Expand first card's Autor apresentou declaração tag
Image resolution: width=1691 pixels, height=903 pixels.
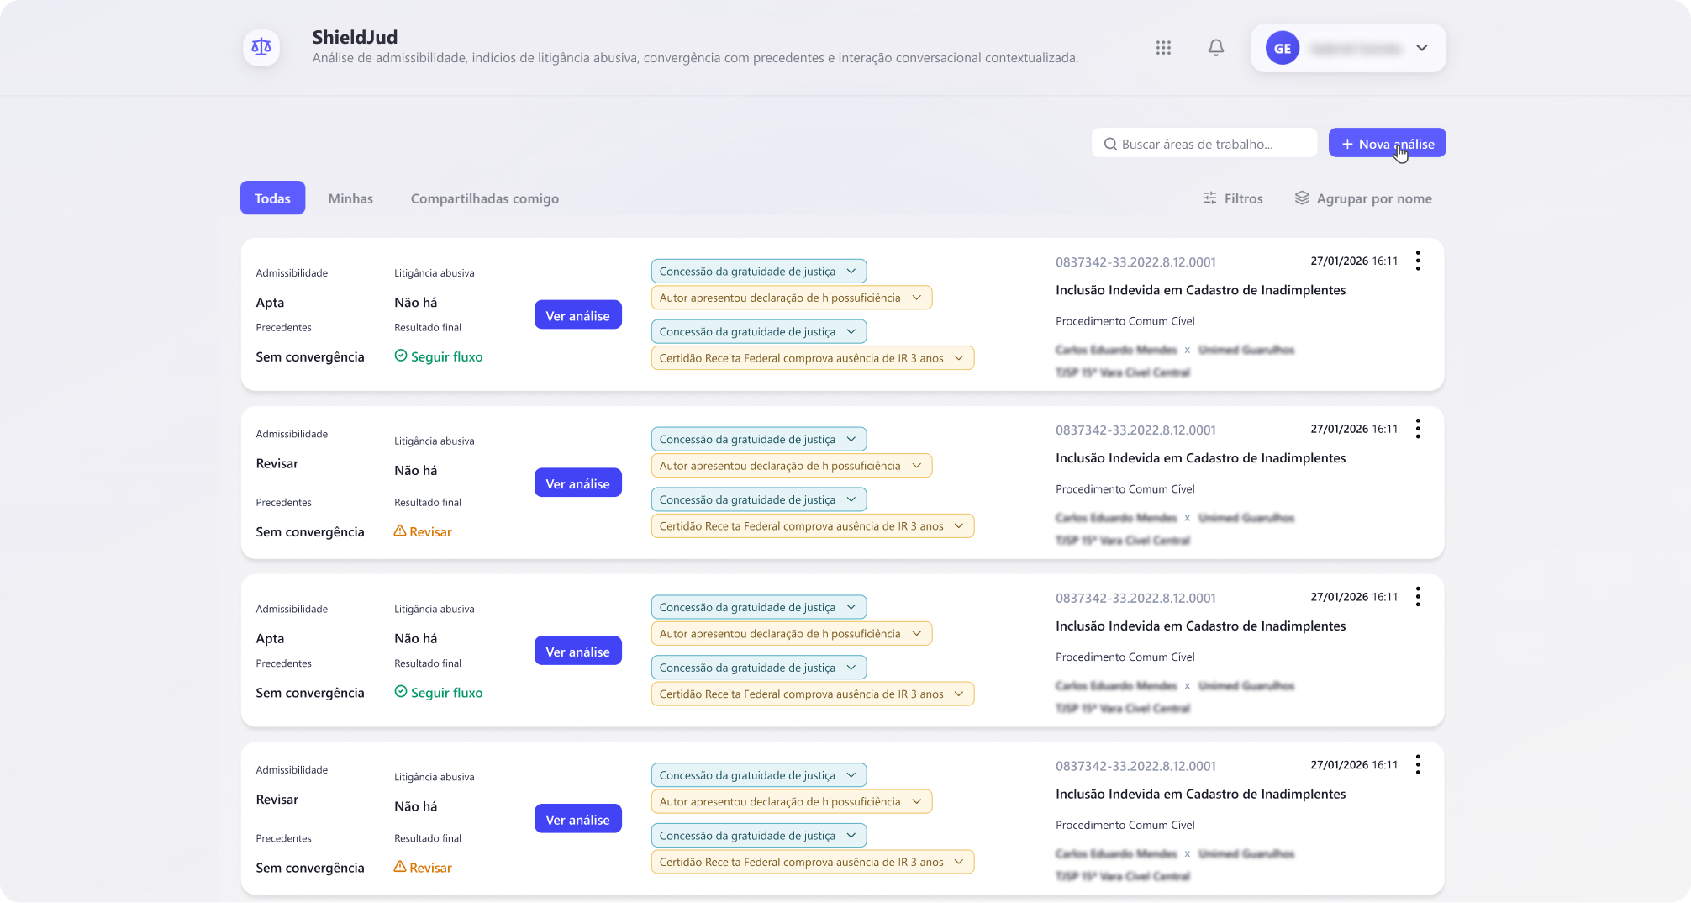[792, 298]
